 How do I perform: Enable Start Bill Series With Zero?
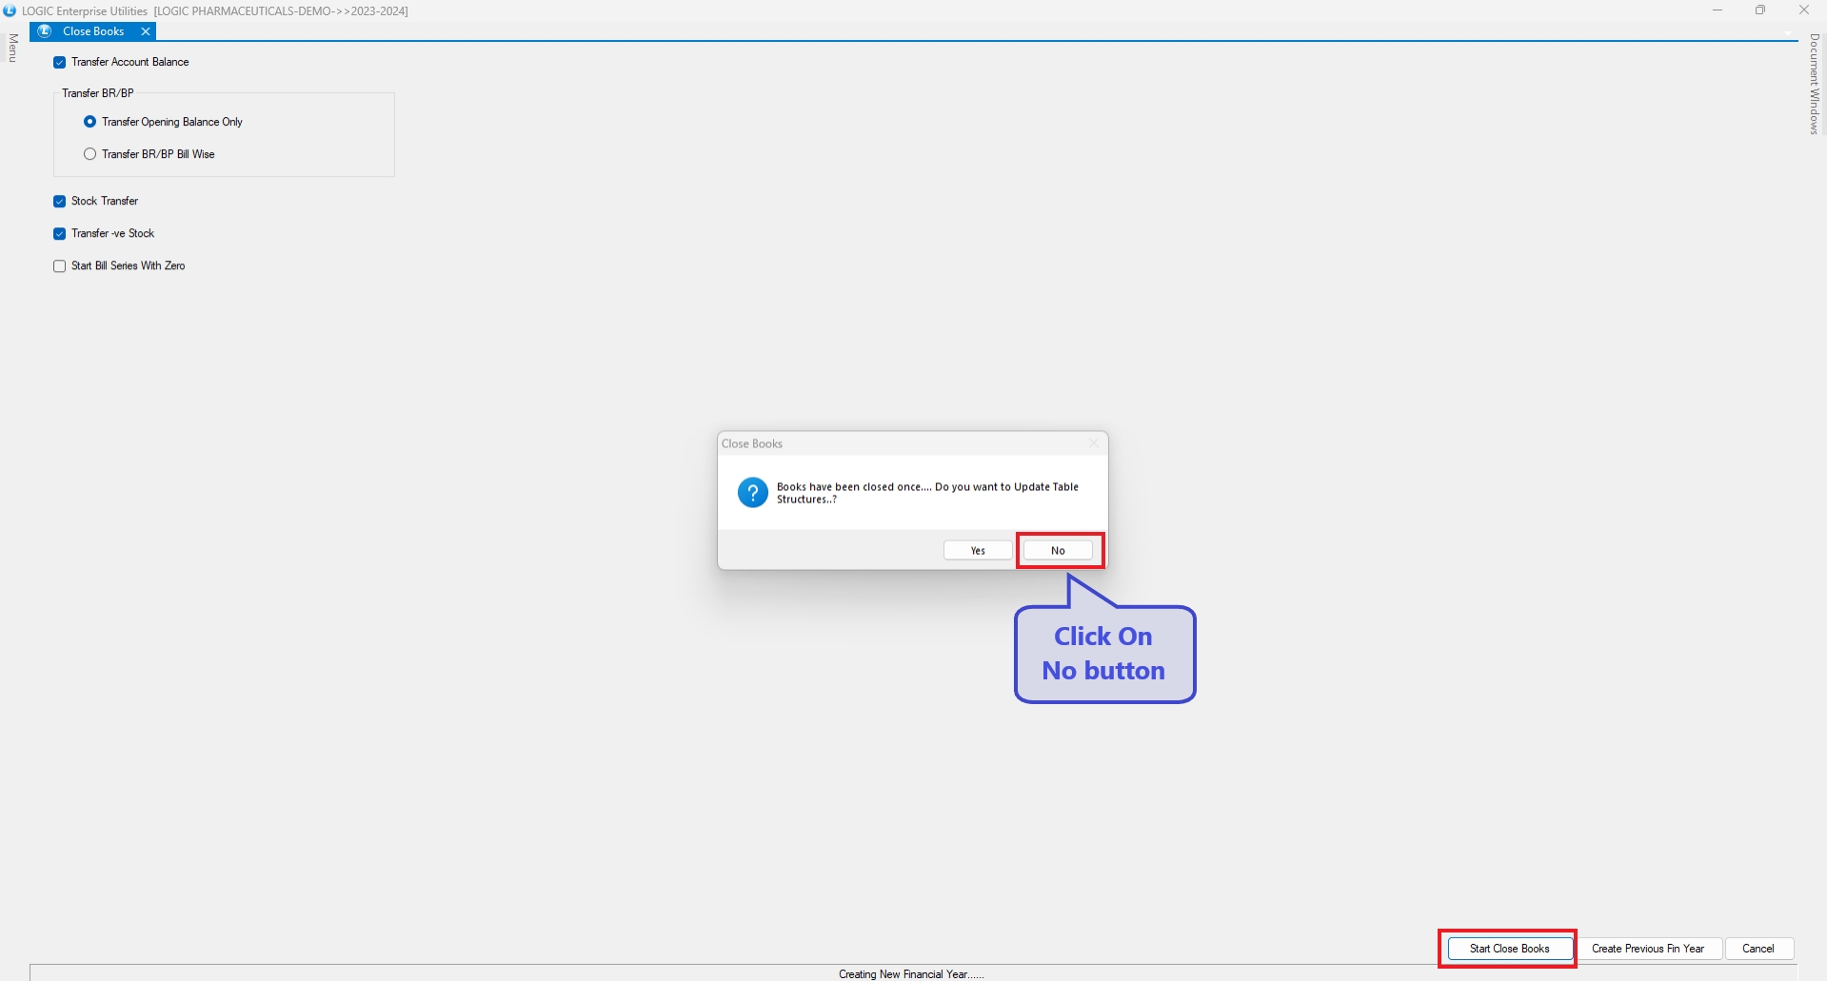[x=60, y=266]
